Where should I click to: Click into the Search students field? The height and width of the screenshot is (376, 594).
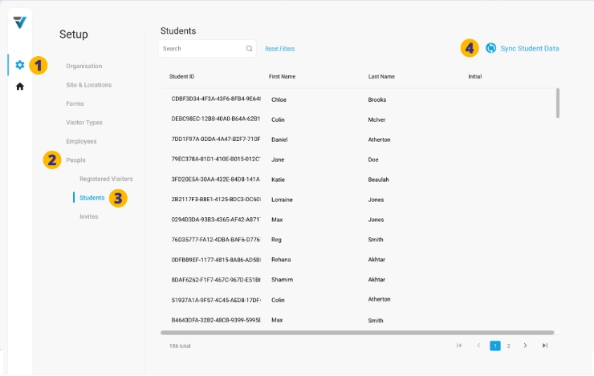(x=201, y=49)
